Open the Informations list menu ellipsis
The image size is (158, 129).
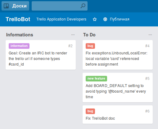pyautogui.click(x=73, y=35)
